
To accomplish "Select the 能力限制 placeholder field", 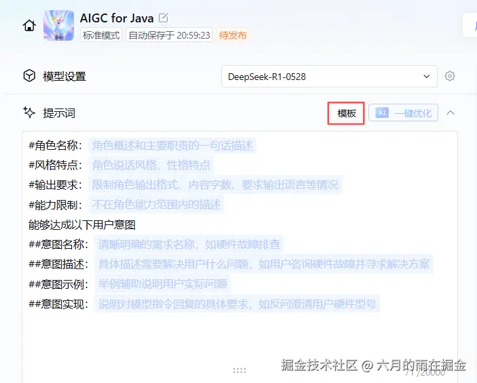I will (156, 204).
